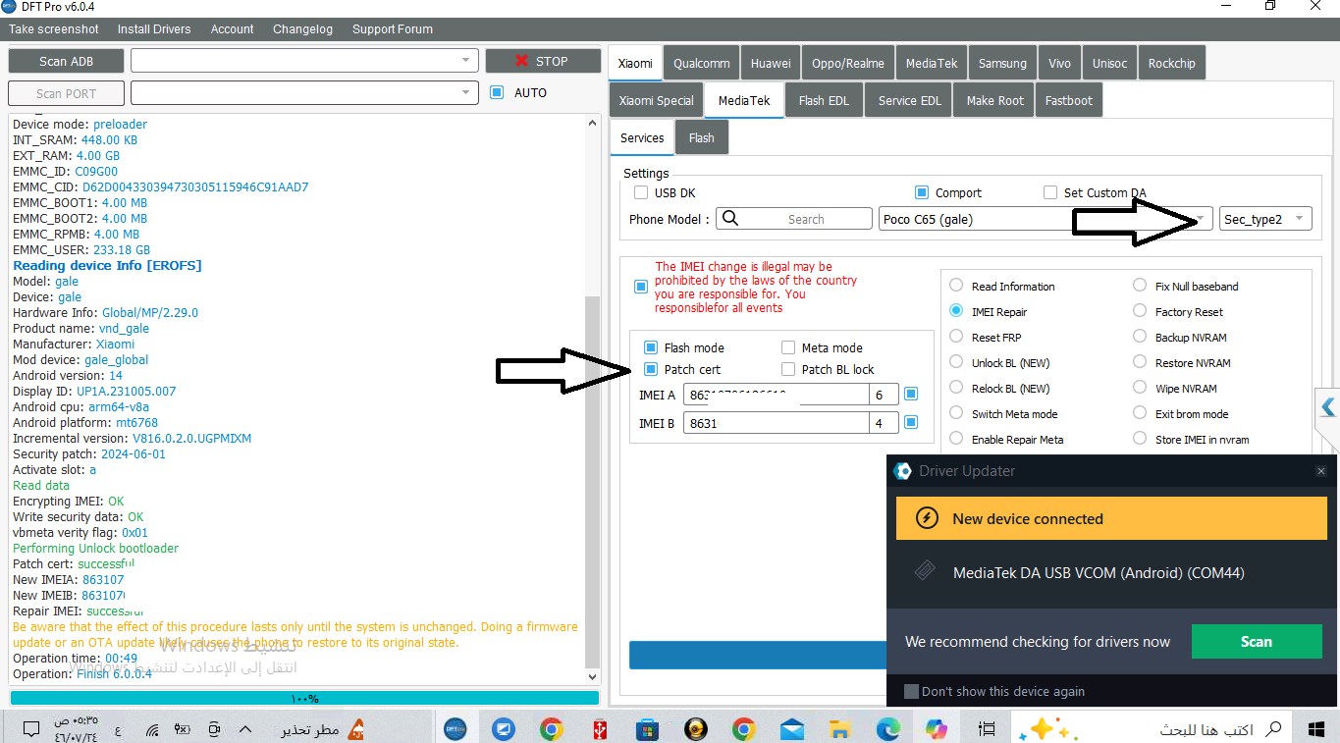Click the STOP button
Image resolution: width=1340 pixels, height=743 pixels.
point(543,61)
